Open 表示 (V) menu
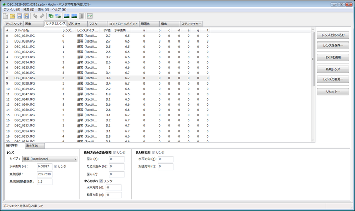 pos(43,9)
